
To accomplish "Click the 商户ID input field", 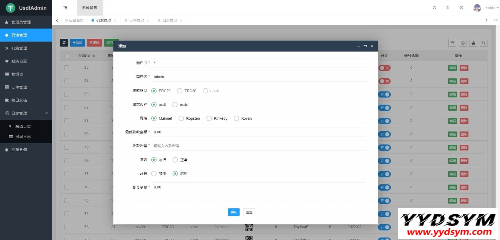I will (x=258, y=63).
